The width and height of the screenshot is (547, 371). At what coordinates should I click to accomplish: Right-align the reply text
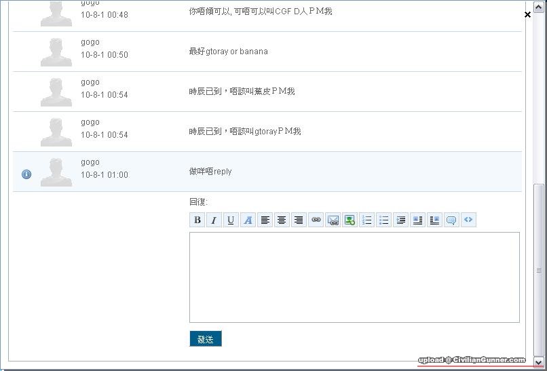pyautogui.click(x=299, y=220)
